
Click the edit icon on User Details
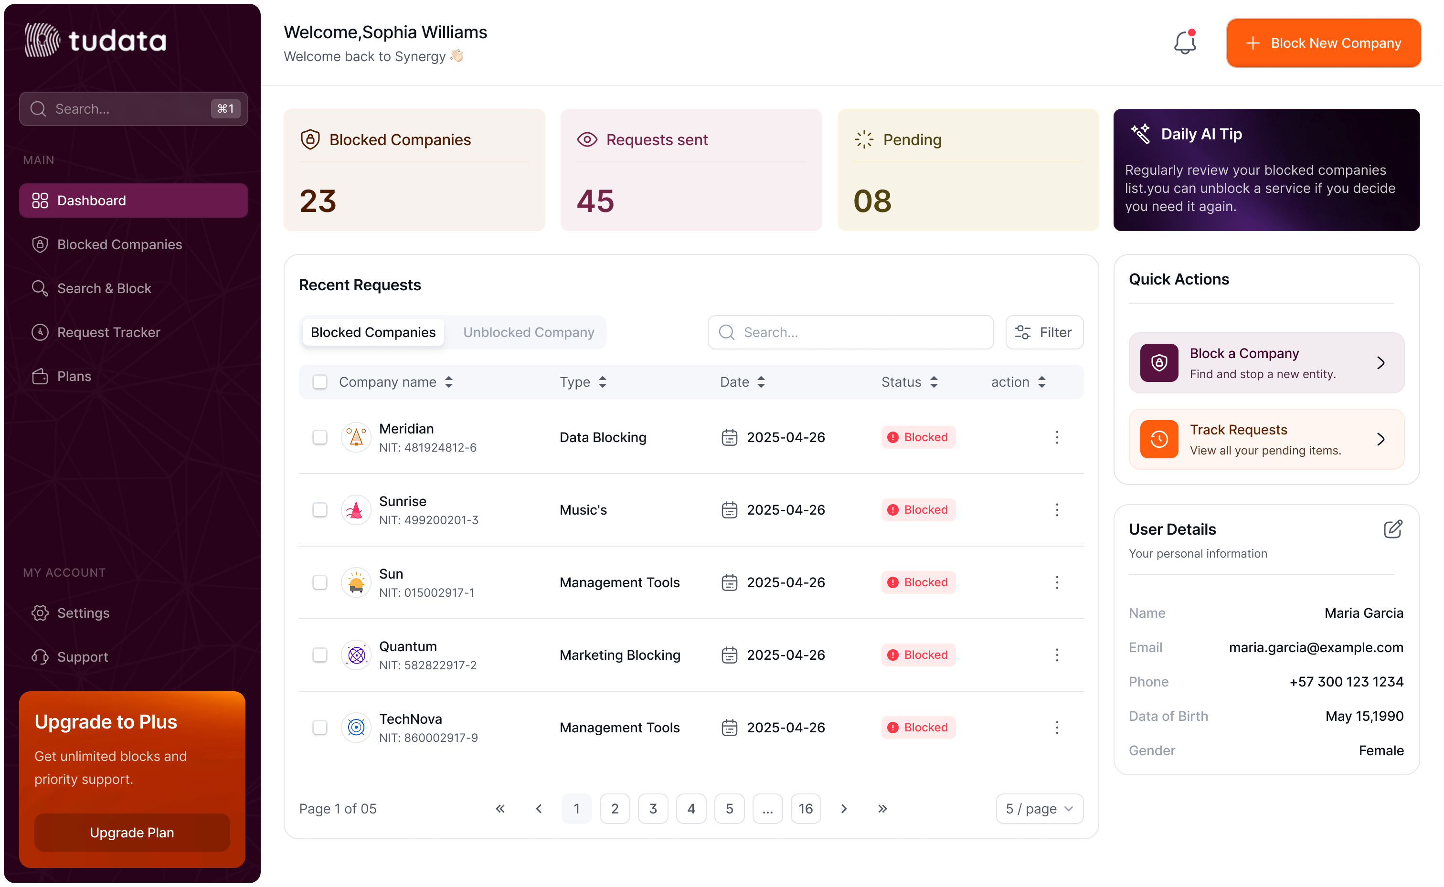1393,529
